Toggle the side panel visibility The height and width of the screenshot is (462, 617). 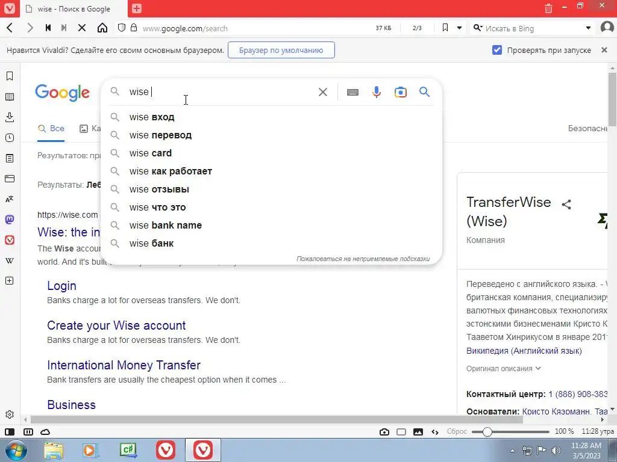coord(10,432)
